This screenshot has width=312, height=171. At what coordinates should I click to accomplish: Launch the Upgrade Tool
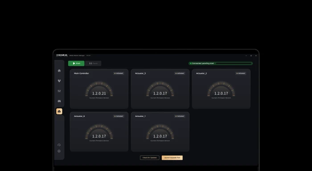point(172,158)
